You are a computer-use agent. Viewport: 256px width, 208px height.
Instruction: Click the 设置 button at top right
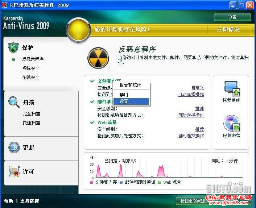tap(232, 17)
